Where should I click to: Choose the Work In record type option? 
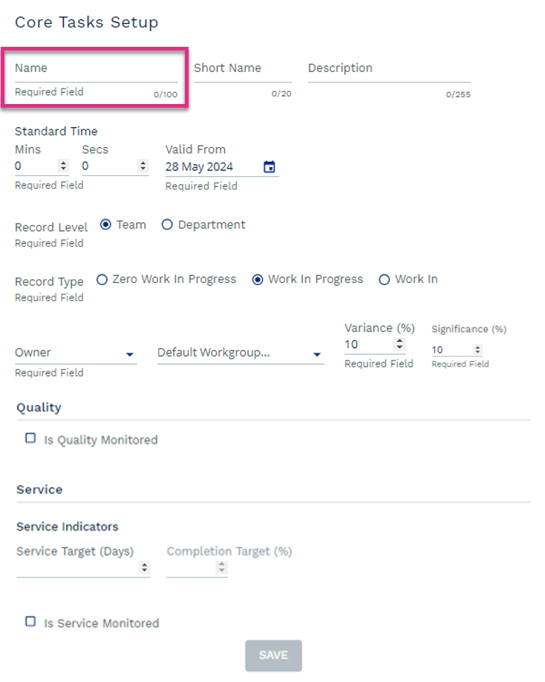point(384,279)
